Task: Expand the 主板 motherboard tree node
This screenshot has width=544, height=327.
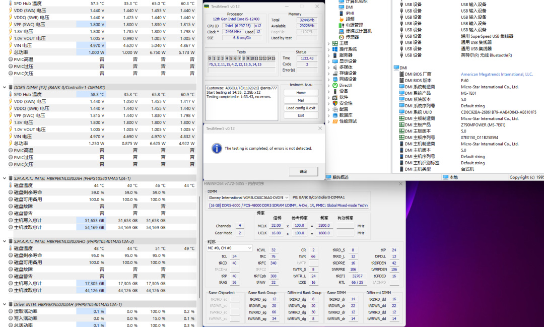Action: [x=329, y=43]
